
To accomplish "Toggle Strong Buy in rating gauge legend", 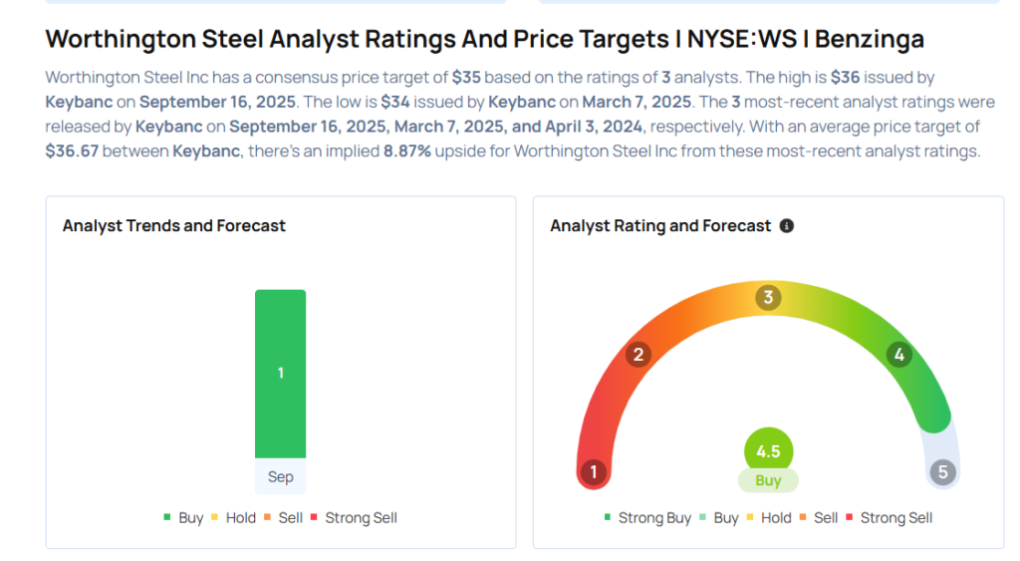I will [646, 518].
